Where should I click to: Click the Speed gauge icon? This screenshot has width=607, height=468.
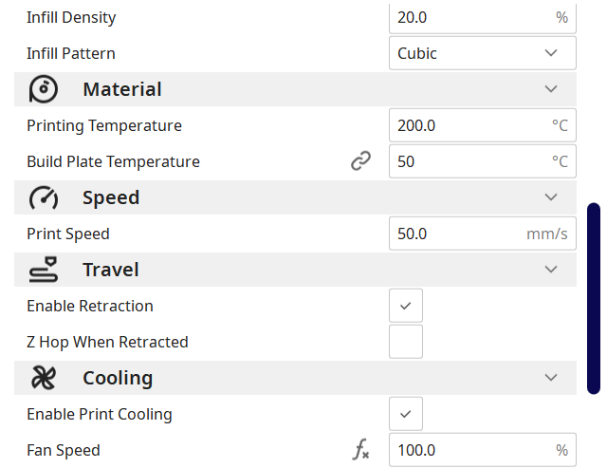44,197
